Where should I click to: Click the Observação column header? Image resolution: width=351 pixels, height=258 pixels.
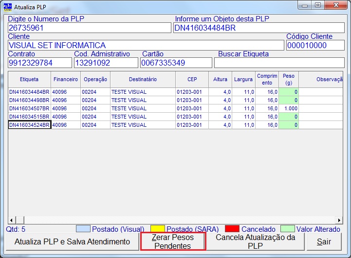[x=321, y=79]
